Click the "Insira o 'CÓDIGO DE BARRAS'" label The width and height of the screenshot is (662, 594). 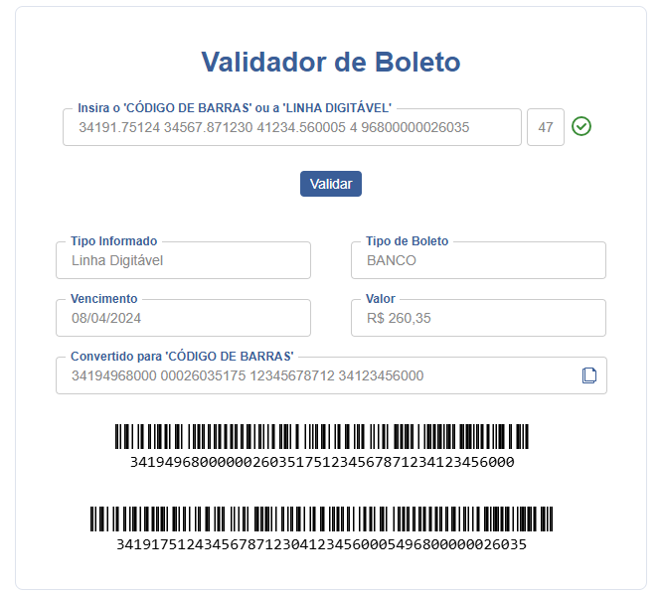coord(235,107)
